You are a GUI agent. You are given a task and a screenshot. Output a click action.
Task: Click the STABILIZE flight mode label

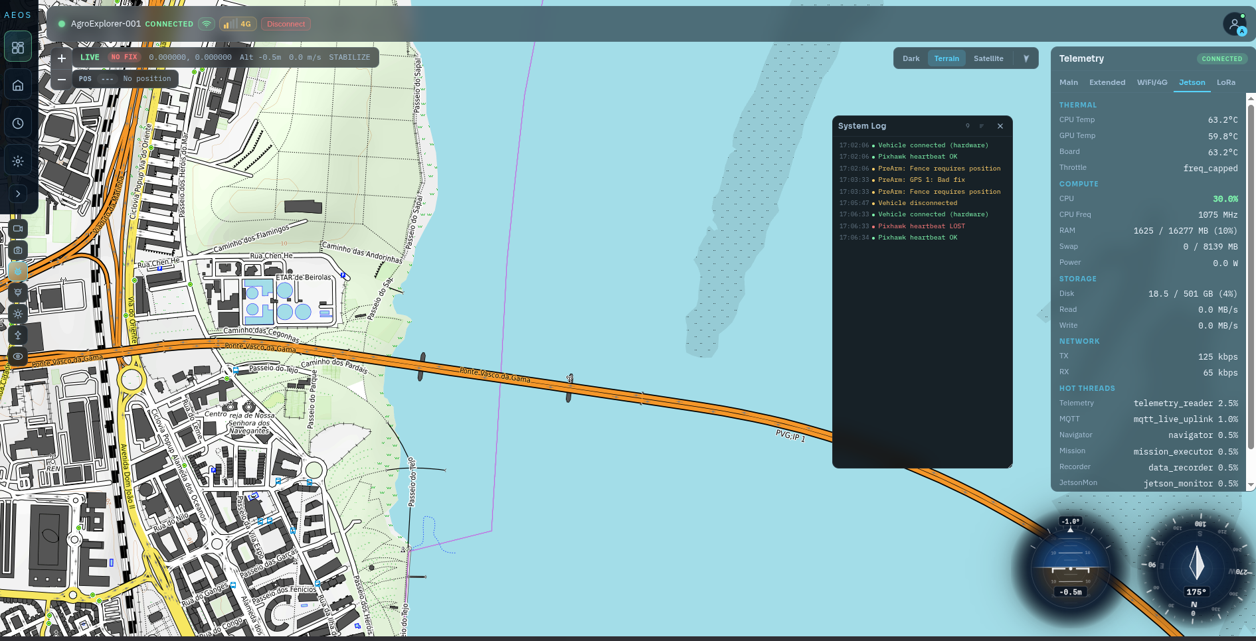(x=349, y=57)
